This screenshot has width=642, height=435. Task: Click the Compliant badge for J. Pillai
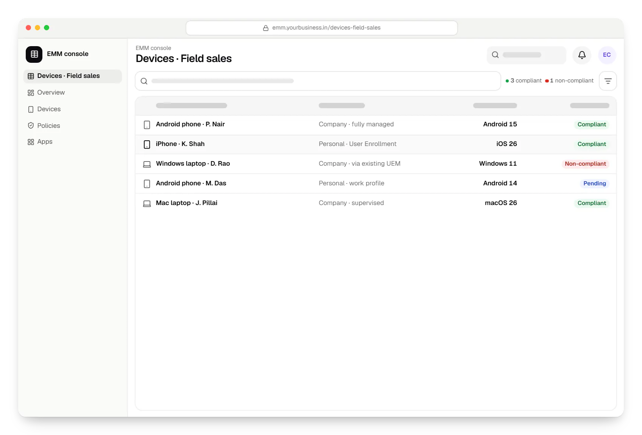(592, 203)
